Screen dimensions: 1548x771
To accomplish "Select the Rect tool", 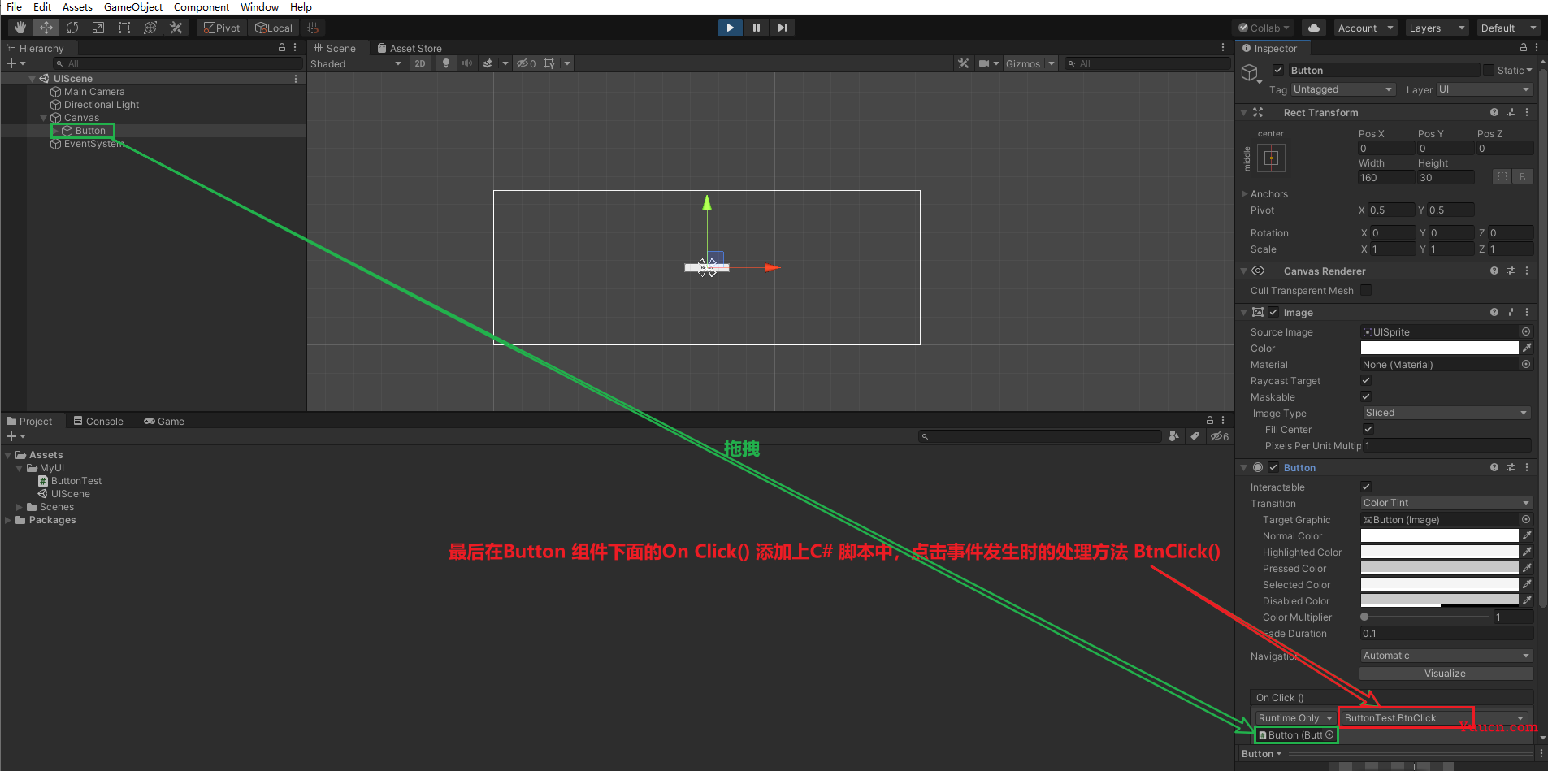I will [x=124, y=28].
